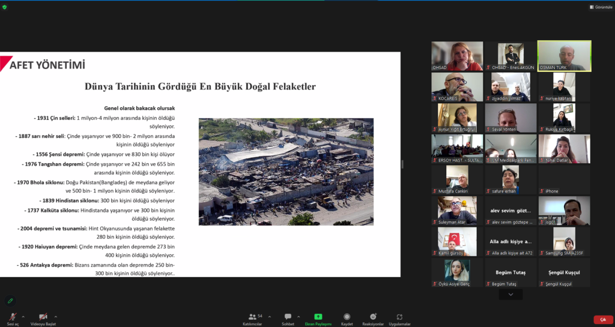Unmute microphone with Sesi aç icon
This screenshot has width=615, height=327.
[13, 317]
